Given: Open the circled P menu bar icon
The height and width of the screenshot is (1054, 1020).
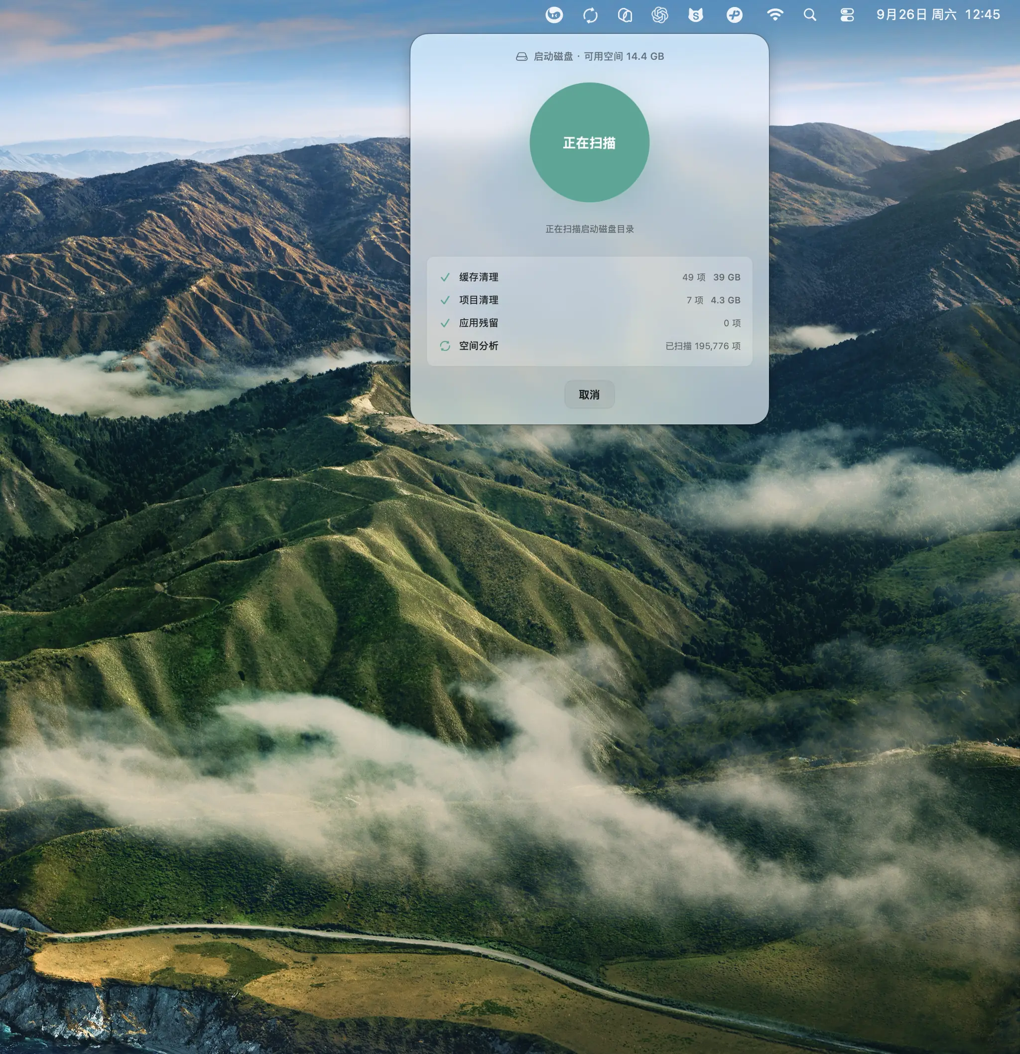Looking at the screenshot, I should (x=734, y=15).
